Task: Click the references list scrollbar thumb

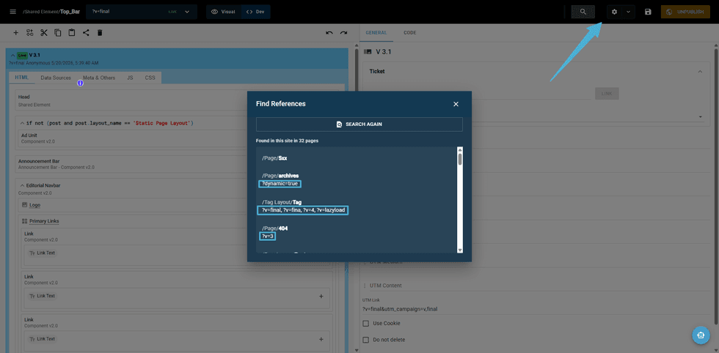Action: pyautogui.click(x=460, y=159)
